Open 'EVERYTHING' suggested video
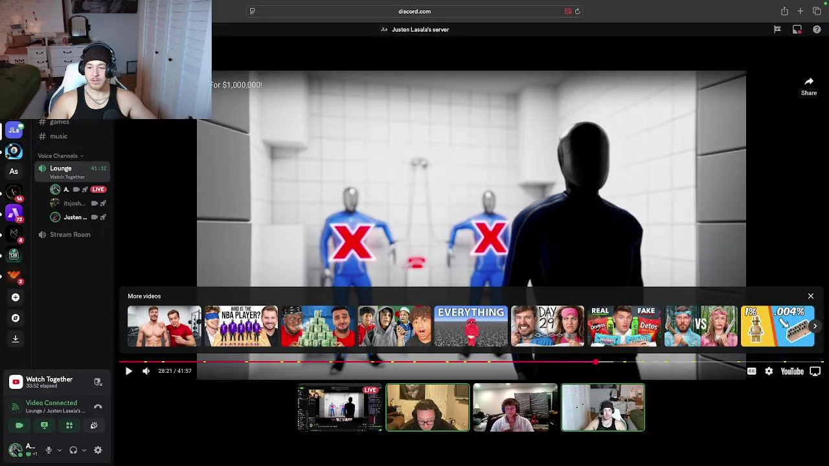 coord(471,326)
